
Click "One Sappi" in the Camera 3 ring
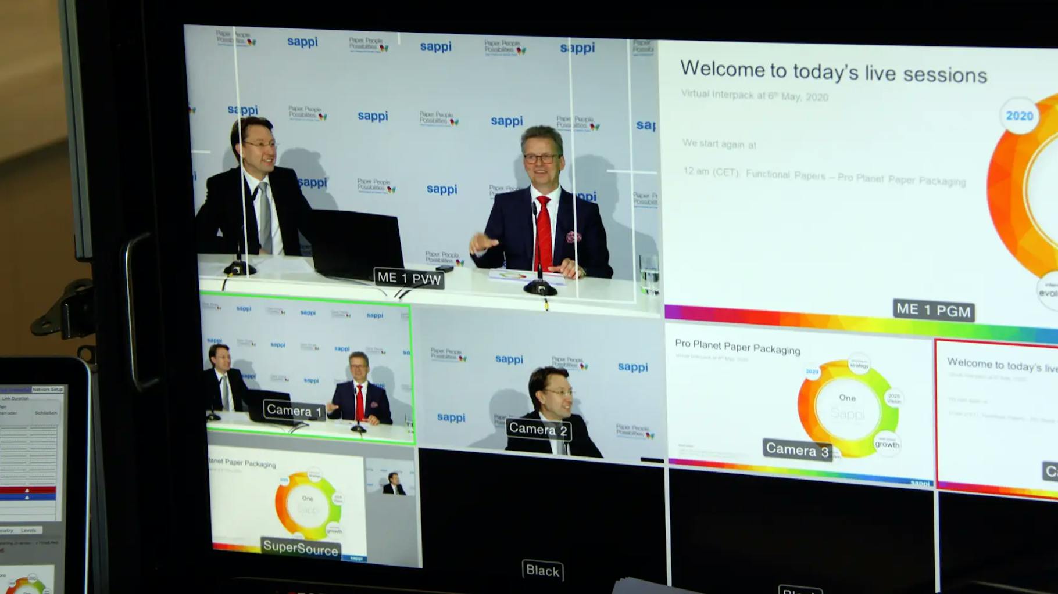click(847, 406)
